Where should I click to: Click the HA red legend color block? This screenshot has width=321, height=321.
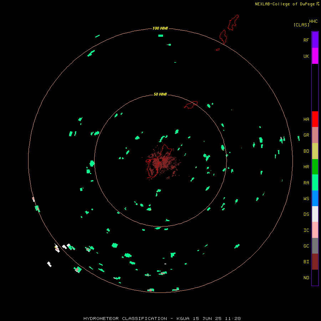(315, 119)
